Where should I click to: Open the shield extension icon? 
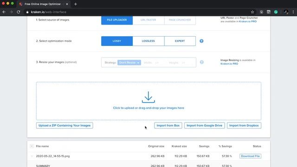[261, 12]
